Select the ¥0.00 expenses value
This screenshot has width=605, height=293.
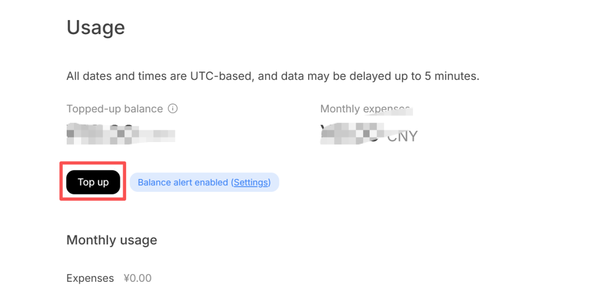(x=138, y=278)
